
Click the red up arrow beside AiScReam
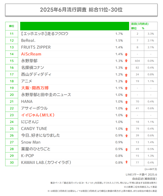(126, 54)
